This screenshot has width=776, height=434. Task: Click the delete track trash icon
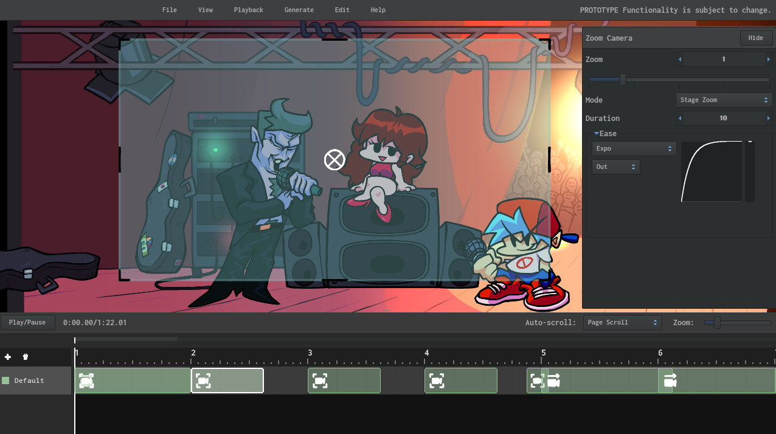(x=25, y=357)
